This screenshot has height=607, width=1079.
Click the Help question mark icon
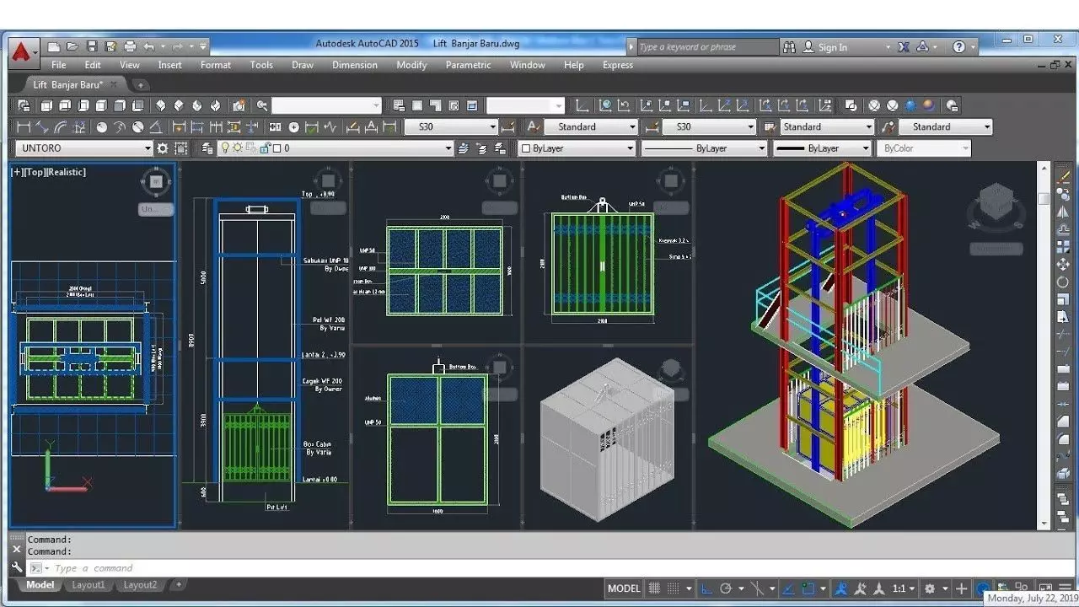[959, 47]
